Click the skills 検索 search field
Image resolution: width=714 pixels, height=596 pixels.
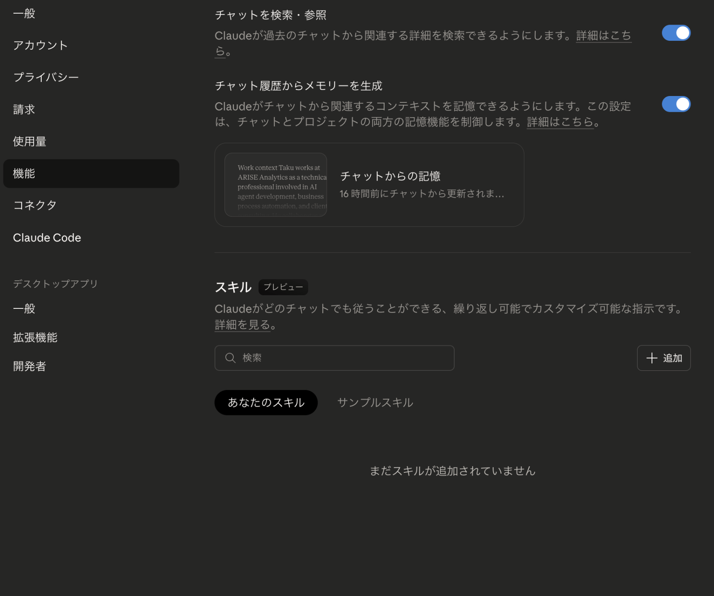[334, 358]
